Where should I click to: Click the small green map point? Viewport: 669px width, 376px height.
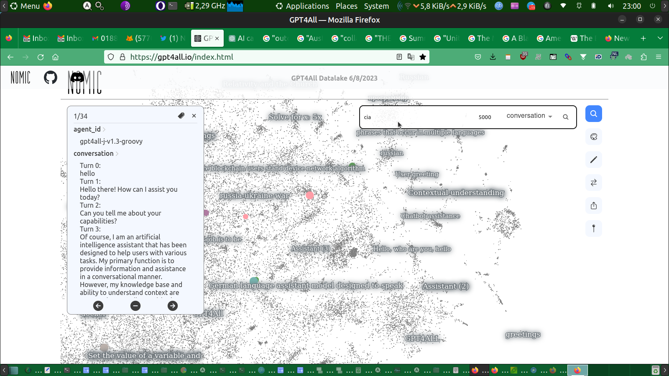352,165
